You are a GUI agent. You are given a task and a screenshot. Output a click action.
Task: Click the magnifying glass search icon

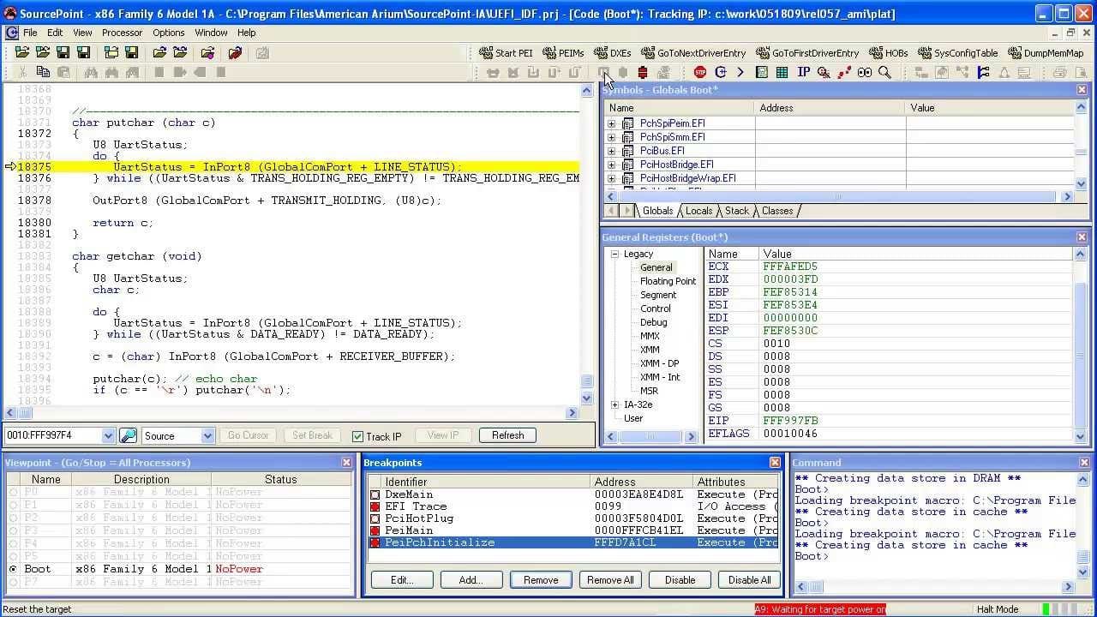885,73
